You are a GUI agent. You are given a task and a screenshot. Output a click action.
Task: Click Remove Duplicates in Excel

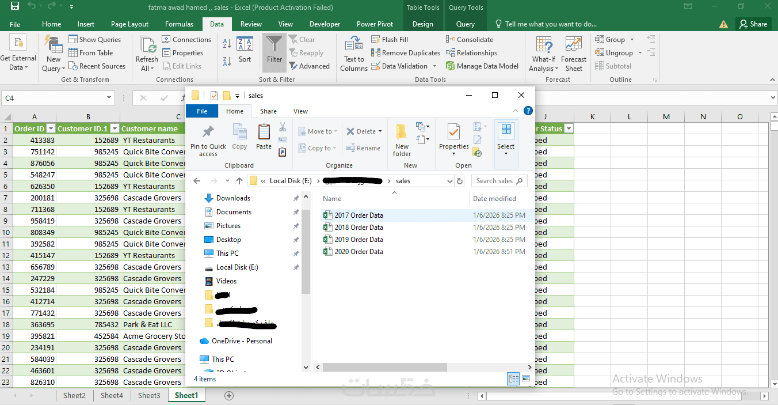(406, 53)
